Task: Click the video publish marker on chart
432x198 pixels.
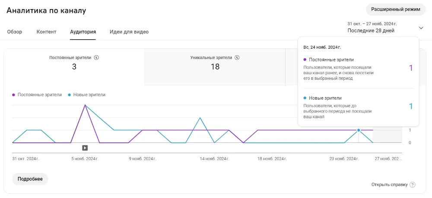Action: [85, 148]
